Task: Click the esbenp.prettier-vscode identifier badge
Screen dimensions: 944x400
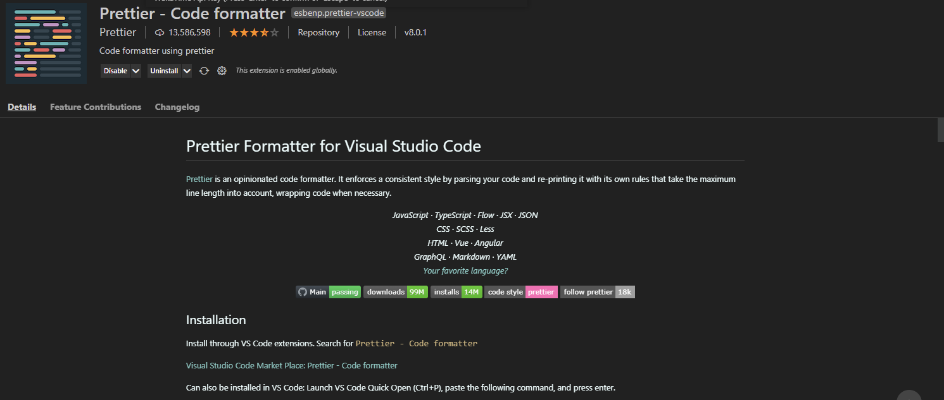Action: (339, 13)
